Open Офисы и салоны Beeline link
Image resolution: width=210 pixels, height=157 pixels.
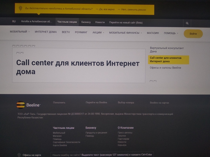165,68
